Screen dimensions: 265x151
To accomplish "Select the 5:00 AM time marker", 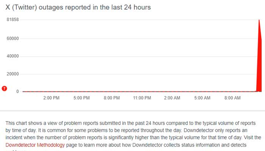I will (x=202, y=98).
